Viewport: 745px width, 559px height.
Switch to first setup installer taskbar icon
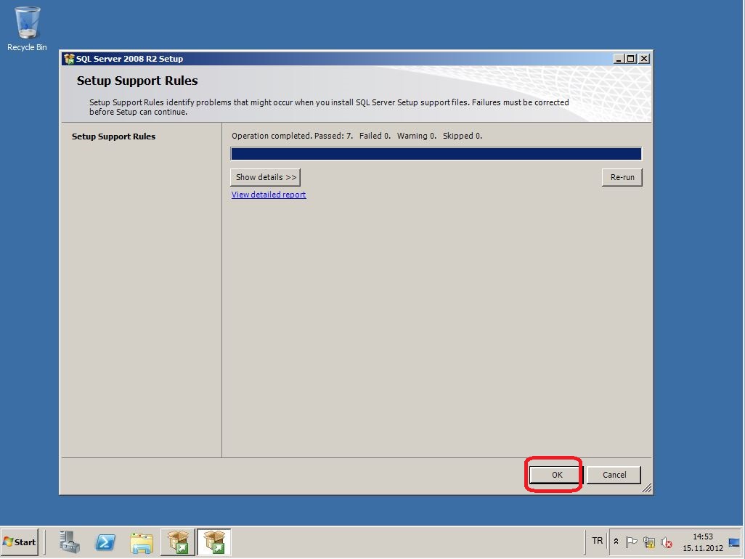pyautogui.click(x=178, y=542)
